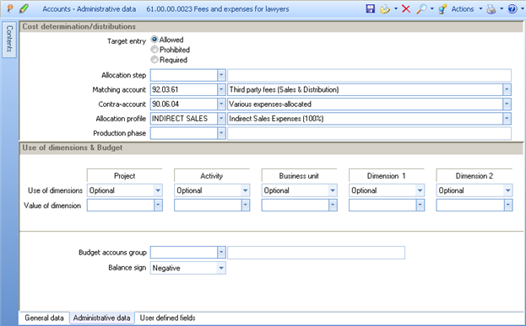
Task: Click the pin icon in title bar
Action: [10, 8]
